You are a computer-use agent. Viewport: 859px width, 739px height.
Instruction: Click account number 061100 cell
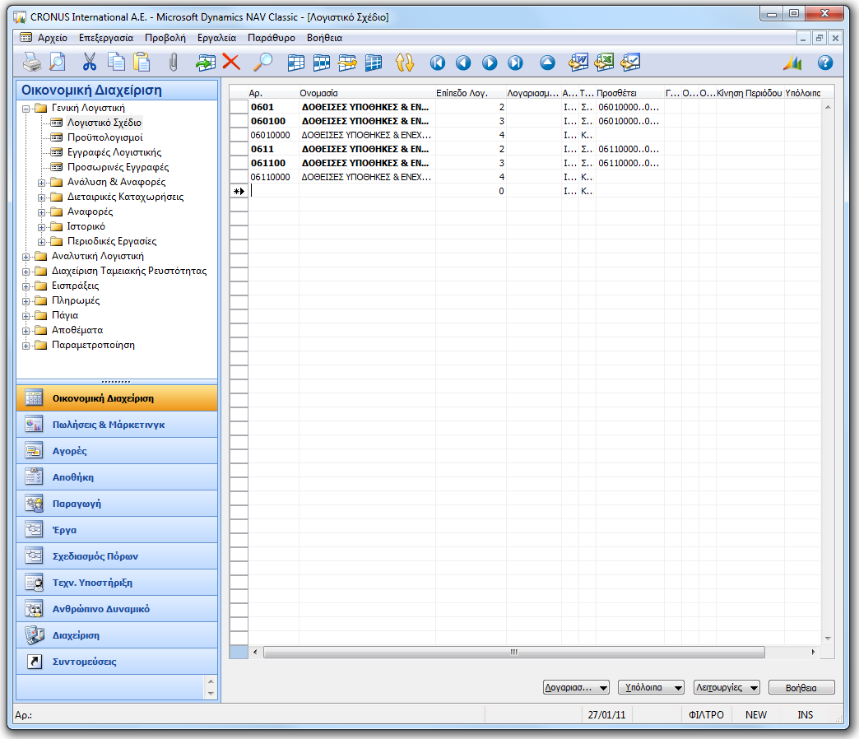[273, 163]
